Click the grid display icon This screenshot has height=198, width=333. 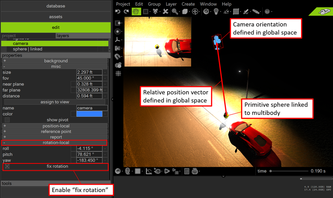click(118, 73)
